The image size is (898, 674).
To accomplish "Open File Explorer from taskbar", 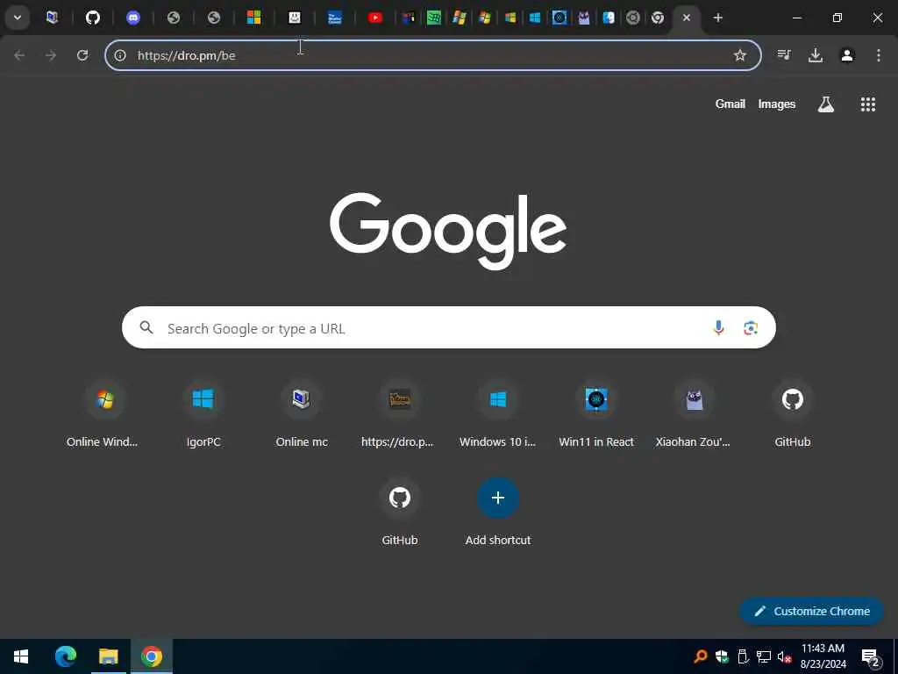I will pos(108,656).
